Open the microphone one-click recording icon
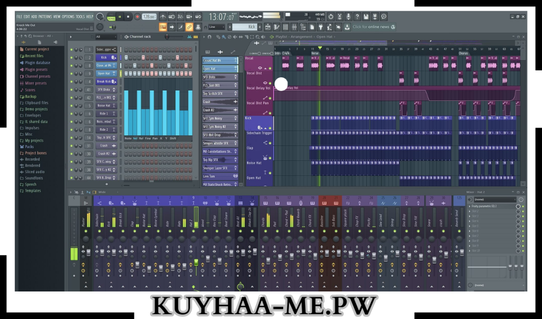This screenshot has width=542, height=319. tap(348, 16)
